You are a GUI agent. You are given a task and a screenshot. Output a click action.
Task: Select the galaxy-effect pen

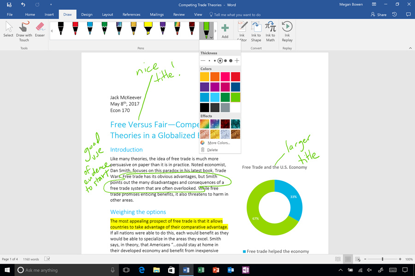click(x=119, y=29)
